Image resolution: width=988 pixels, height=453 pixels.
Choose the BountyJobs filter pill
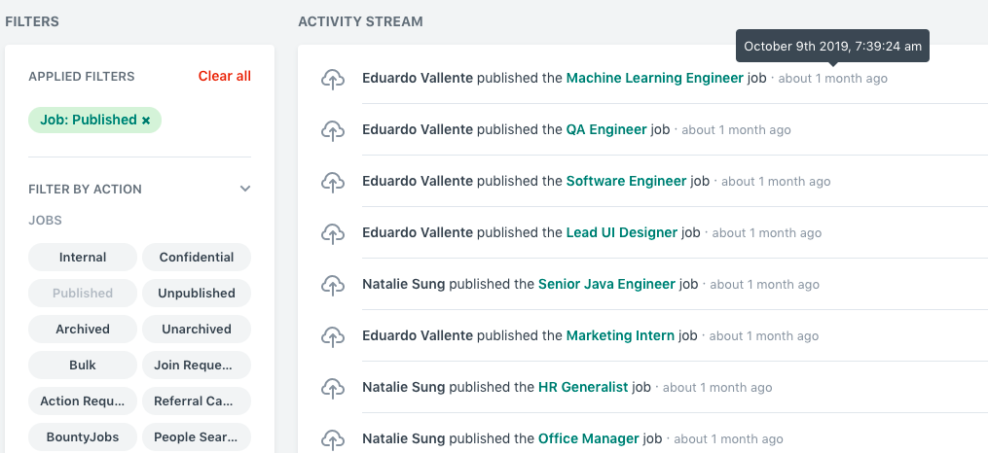click(x=83, y=436)
